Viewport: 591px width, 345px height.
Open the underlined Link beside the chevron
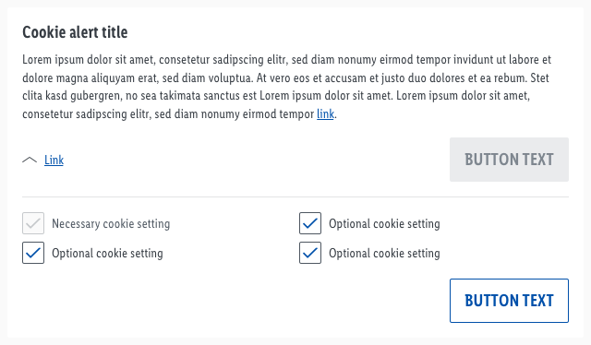coord(54,161)
